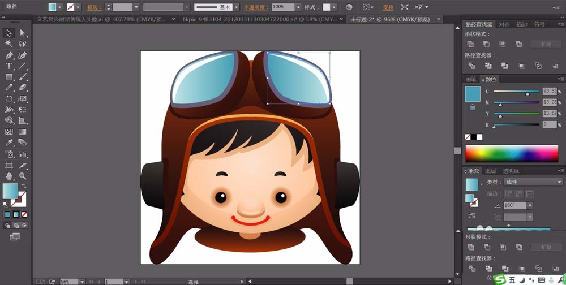Open the 对齐 panel tab

(504, 25)
